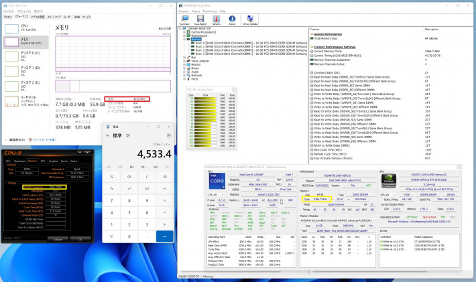476x282 pixels.
Task: Click the Save Report floppy disk icon
Action: pos(199,19)
